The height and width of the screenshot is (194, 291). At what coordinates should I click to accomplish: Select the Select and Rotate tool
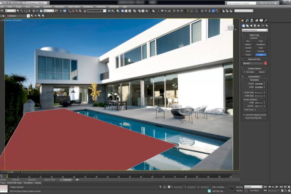38,11
